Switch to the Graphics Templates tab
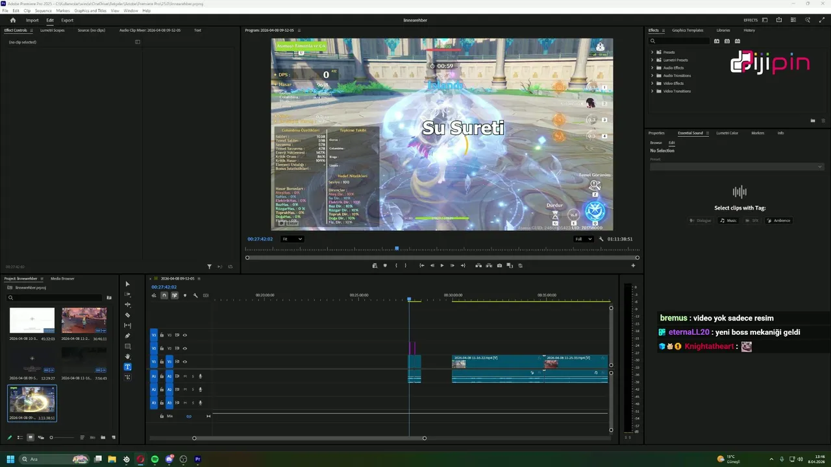 pyautogui.click(x=688, y=30)
